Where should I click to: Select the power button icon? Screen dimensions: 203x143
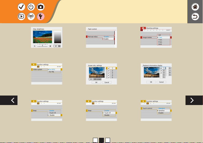click(31, 7)
